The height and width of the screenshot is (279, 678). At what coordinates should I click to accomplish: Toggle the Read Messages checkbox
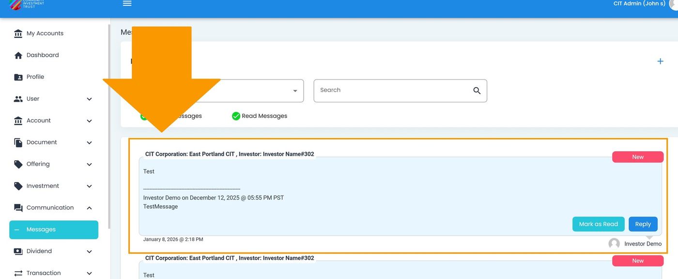pos(236,116)
